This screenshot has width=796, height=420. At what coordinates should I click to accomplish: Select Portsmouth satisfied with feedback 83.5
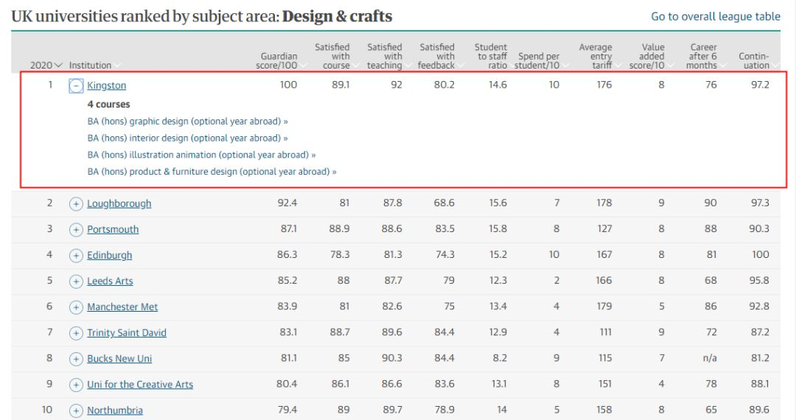[444, 228]
